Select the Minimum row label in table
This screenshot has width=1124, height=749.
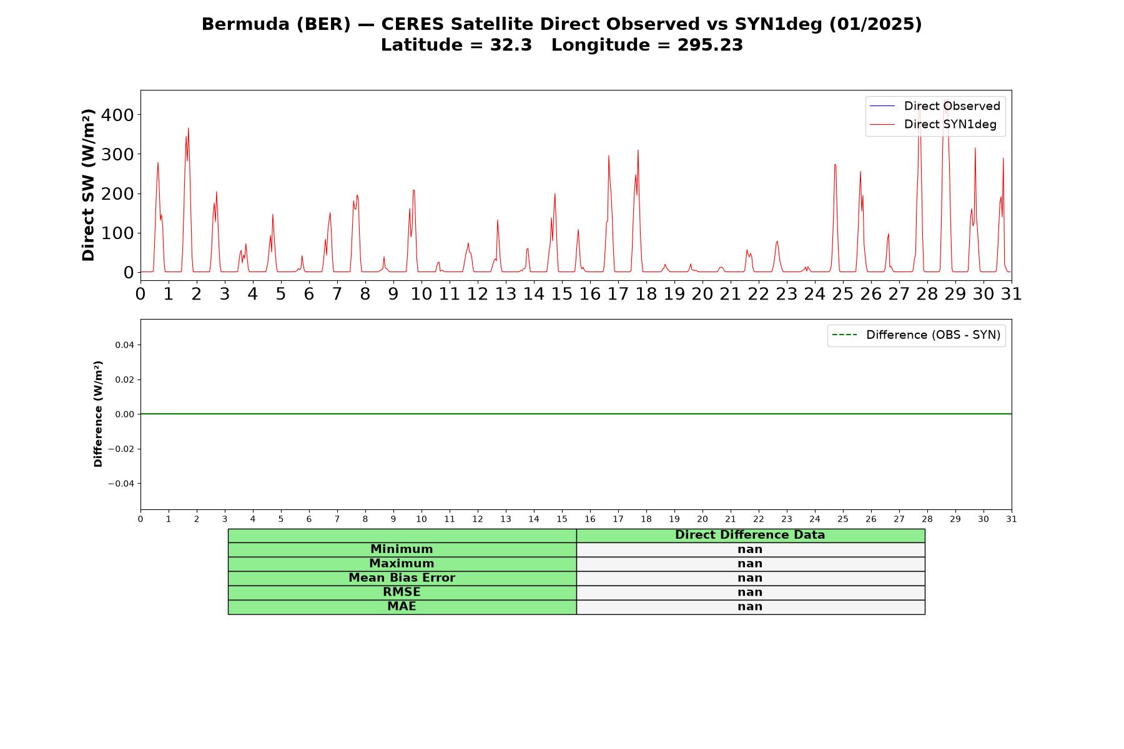(x=402, y=549)
